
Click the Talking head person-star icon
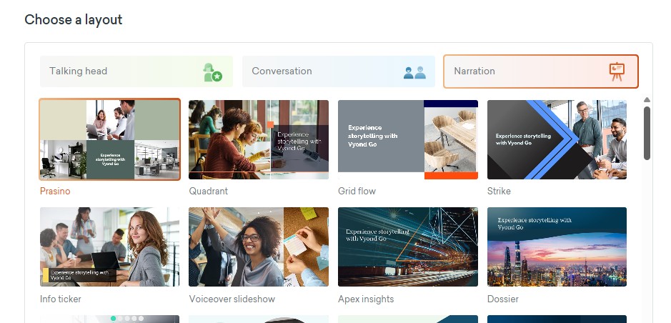[213, 72]
